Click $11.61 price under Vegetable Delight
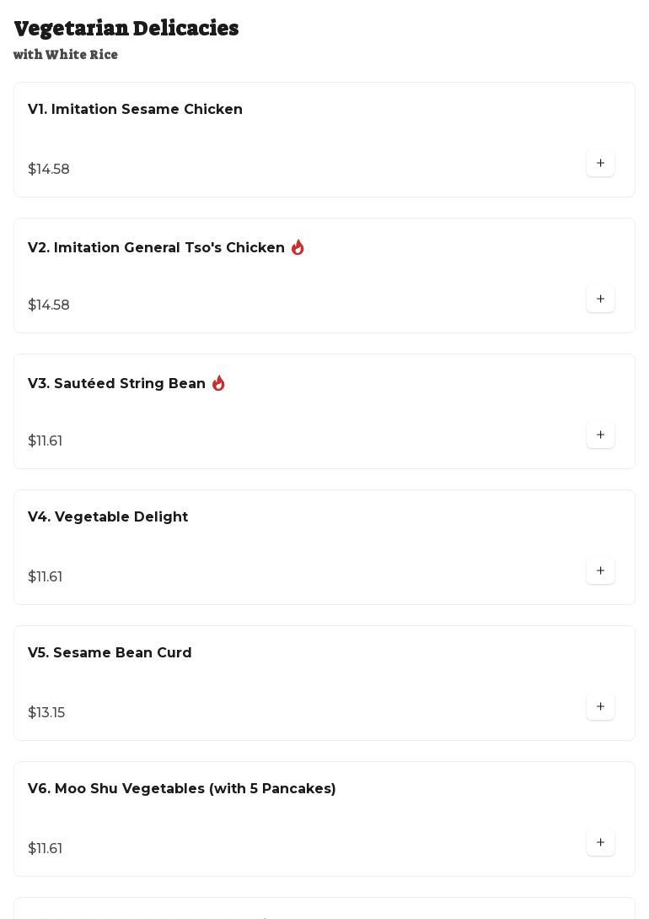The height and width of the screenshot is (919, 649). point(46,577)
